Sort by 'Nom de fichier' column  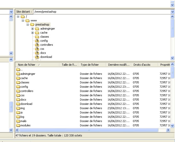click(x=37, y=65)
